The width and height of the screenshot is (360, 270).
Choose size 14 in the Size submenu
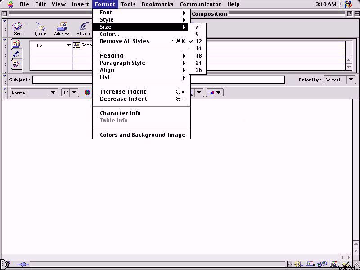coord(197,49)
